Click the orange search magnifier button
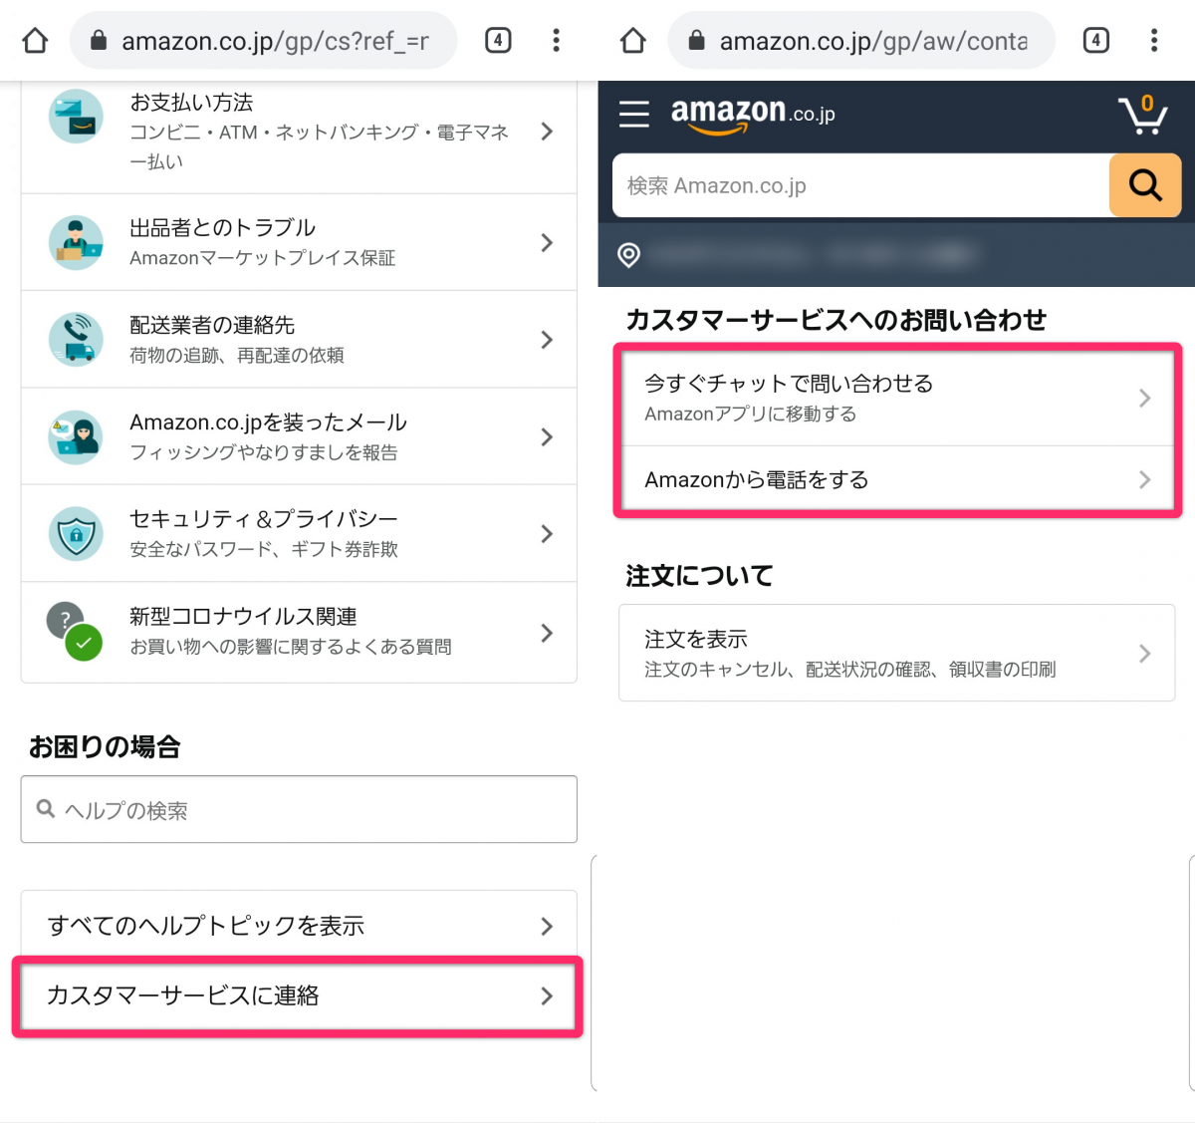 [x=1145, y=185]
